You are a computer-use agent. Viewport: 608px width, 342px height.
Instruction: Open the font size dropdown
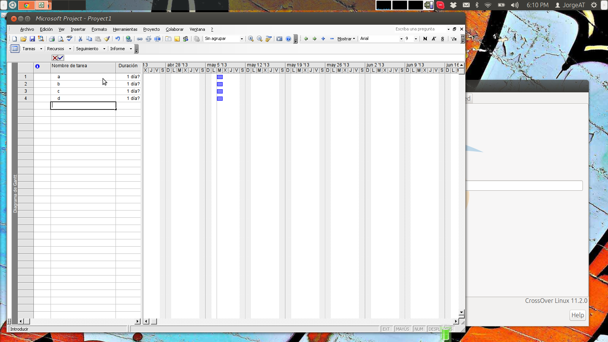pos(416,38)
